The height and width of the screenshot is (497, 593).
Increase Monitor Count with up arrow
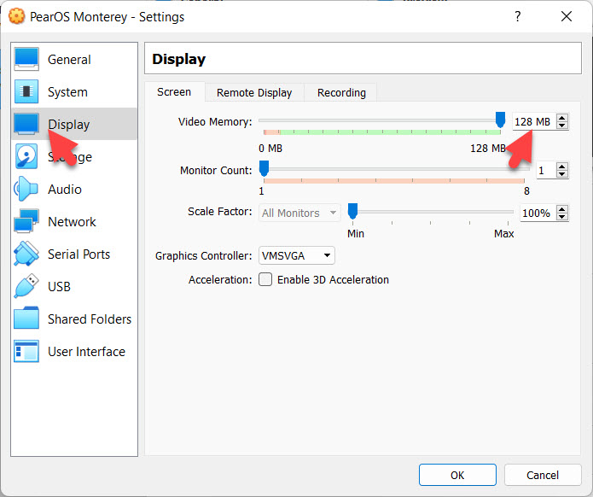point(562,167)
